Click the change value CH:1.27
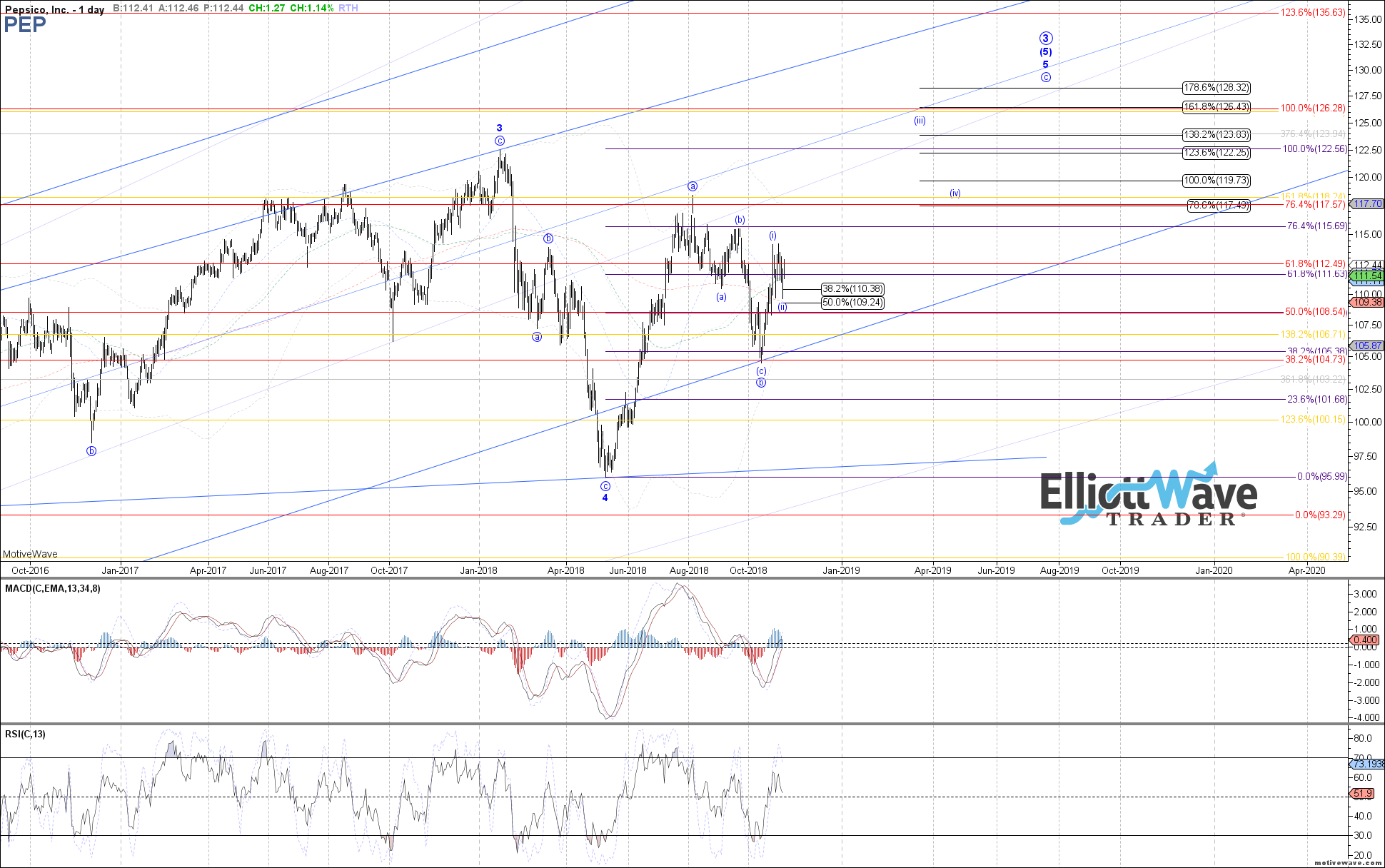 267,8
